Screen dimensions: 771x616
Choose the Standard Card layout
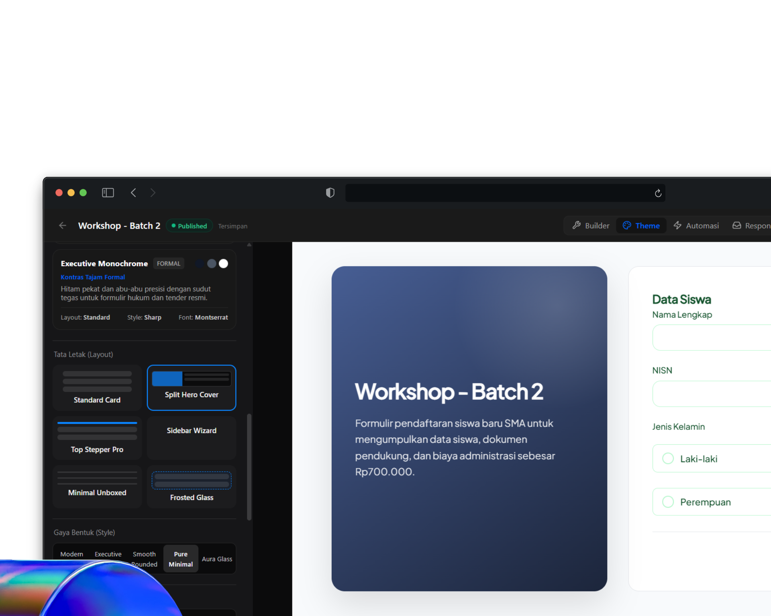pyautogui.click(x=97, y=387)
